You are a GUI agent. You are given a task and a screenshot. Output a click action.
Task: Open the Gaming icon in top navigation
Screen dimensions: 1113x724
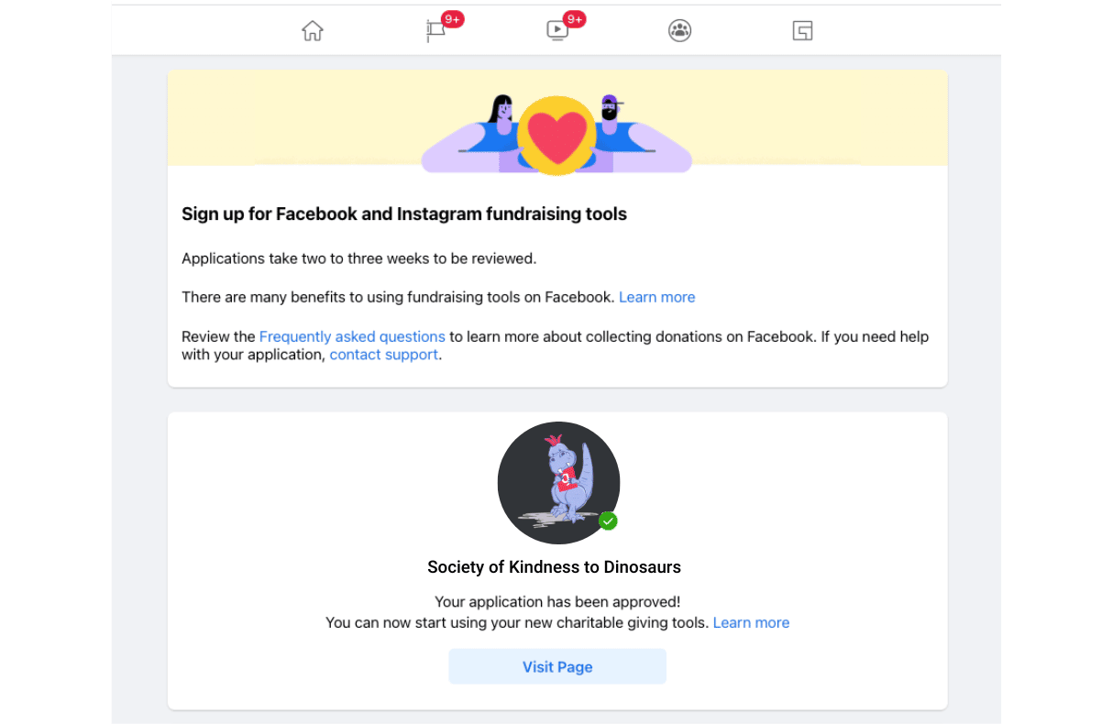pos(802,31)
